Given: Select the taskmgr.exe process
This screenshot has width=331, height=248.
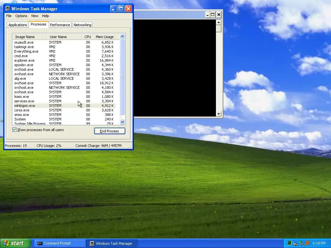Looking at the screenshot, I should pyautogui.click(x=64, y=47).
